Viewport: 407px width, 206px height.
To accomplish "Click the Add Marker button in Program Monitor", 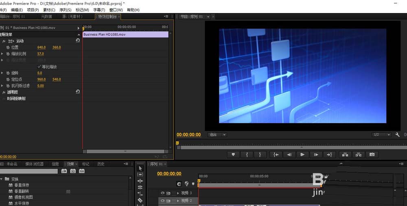I will pos(233,155).
